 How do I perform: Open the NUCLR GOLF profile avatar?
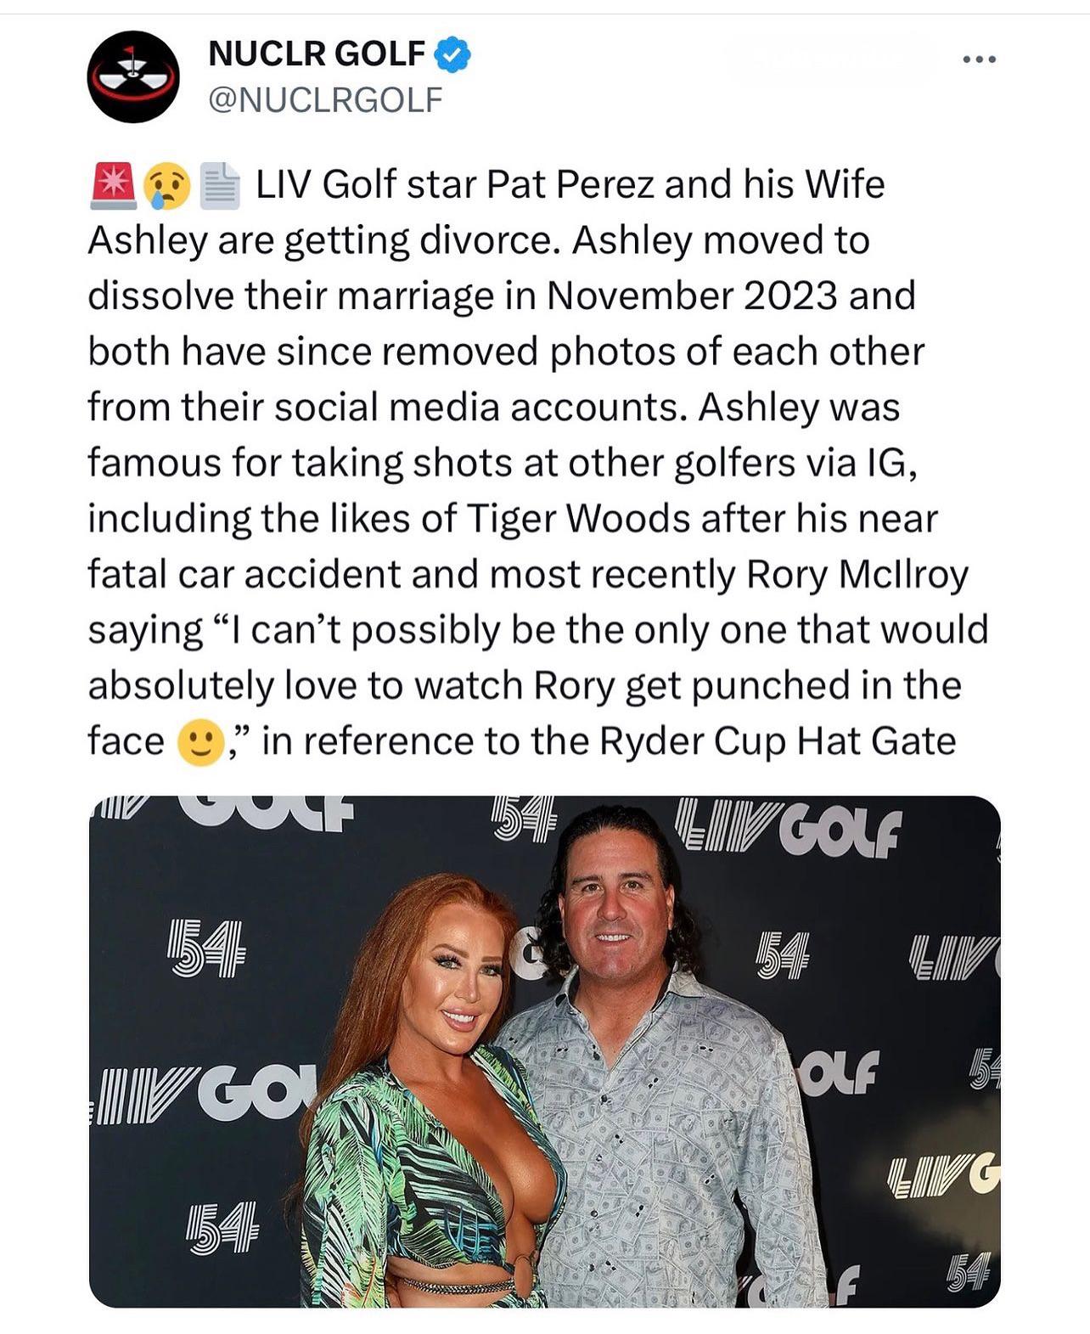[x=133, y=77]
